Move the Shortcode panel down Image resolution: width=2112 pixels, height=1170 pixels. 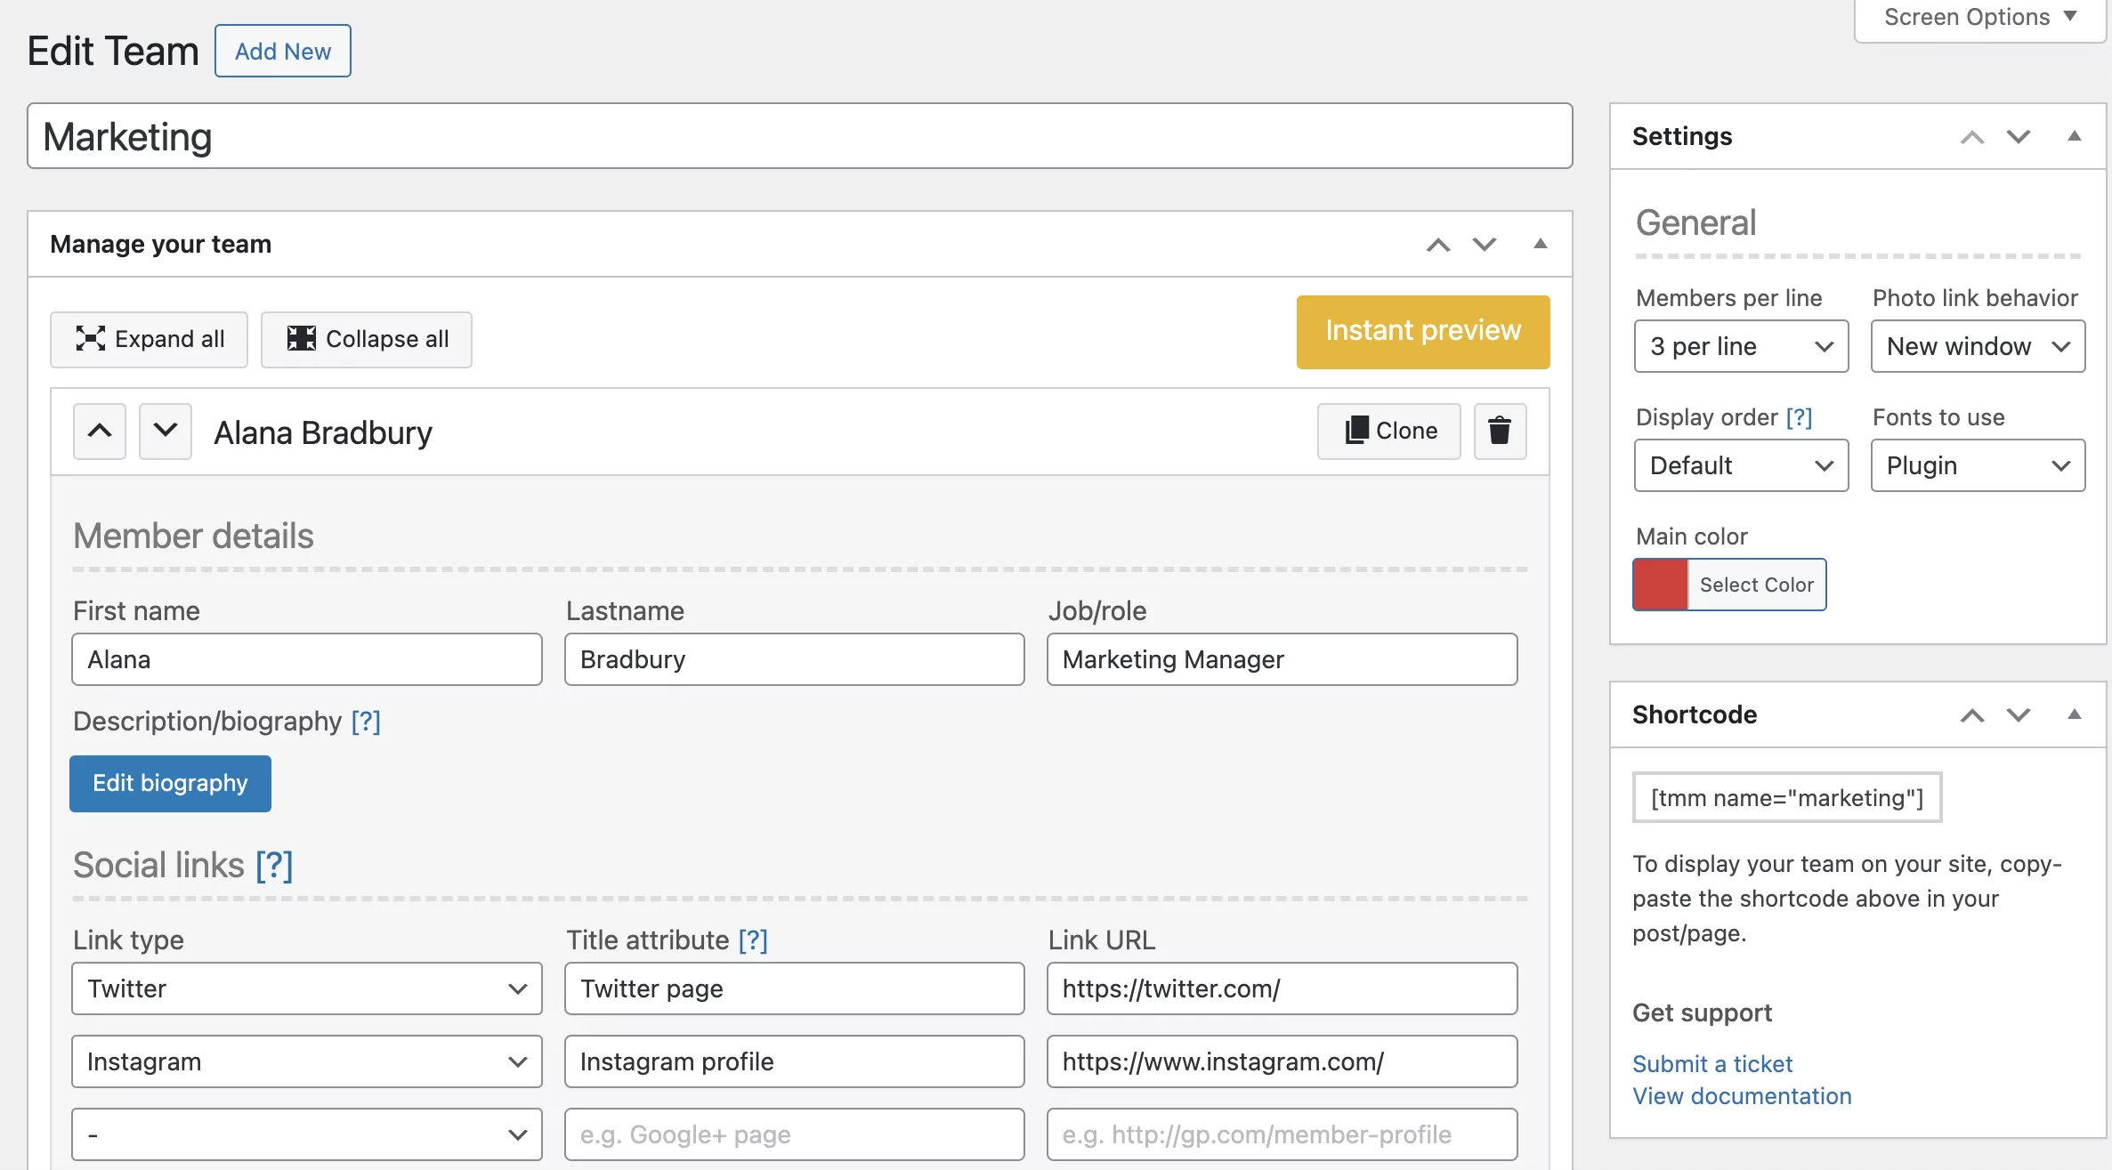[x=2019, y=715]
